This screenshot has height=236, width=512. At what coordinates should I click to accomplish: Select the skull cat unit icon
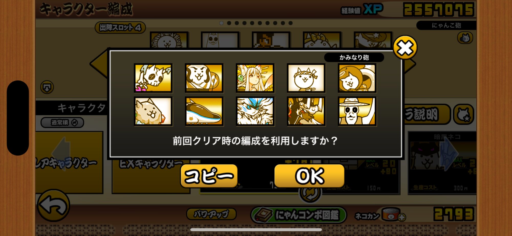(153, 78)
